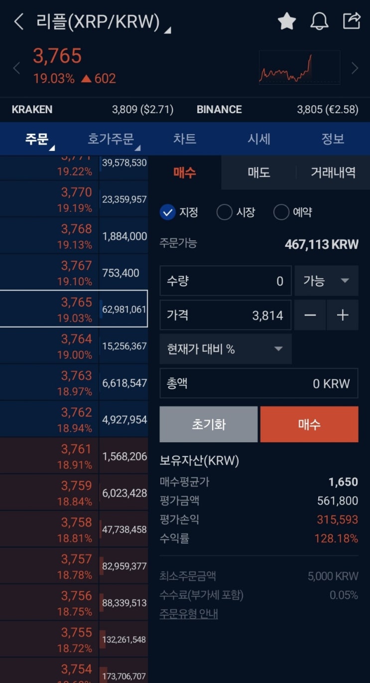Image resolution: width=370 pixels, height=683 pixels.
Task: Go to next coin arrow
Action: [355, 68]
